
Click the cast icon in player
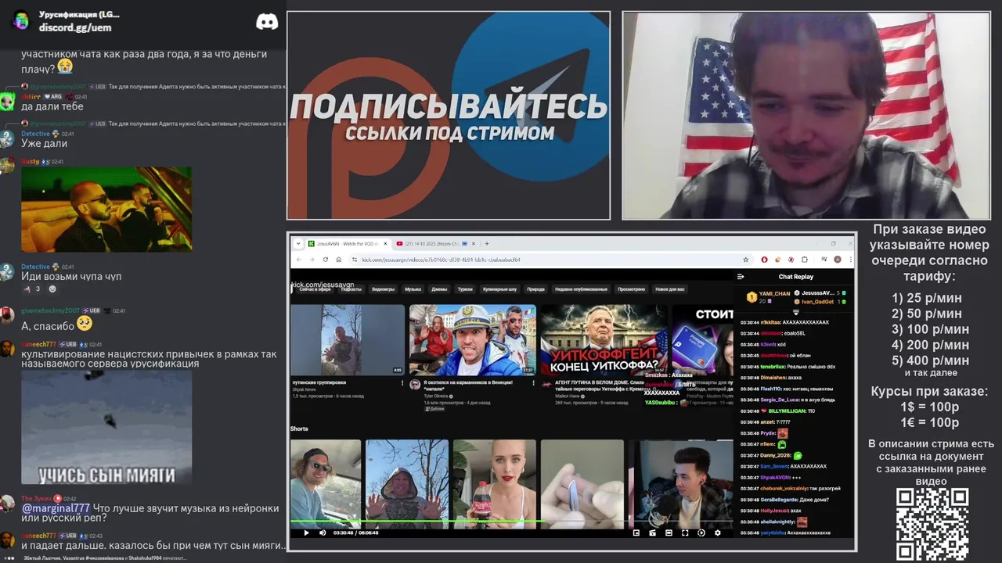(652, 533)
